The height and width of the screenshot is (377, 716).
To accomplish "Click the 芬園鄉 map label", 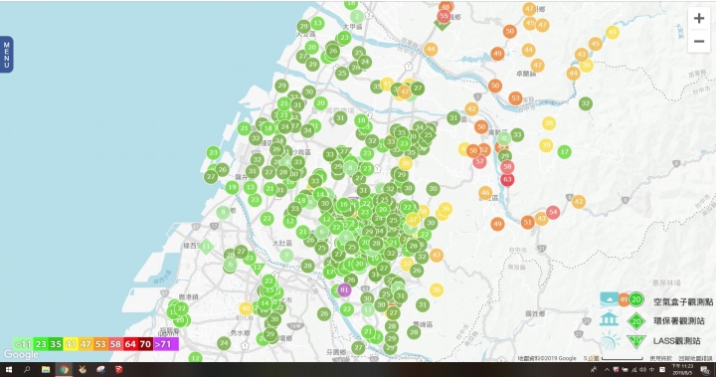I will 336,352.
